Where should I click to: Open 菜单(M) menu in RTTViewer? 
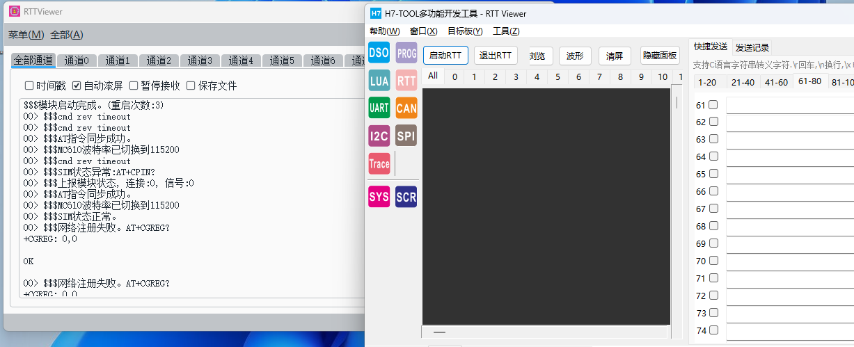[26, 35]
